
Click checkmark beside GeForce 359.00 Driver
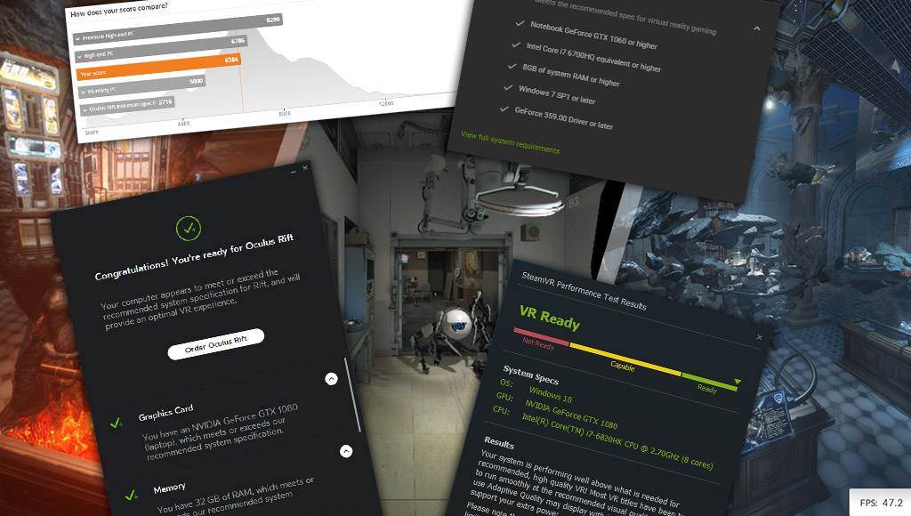504,109
